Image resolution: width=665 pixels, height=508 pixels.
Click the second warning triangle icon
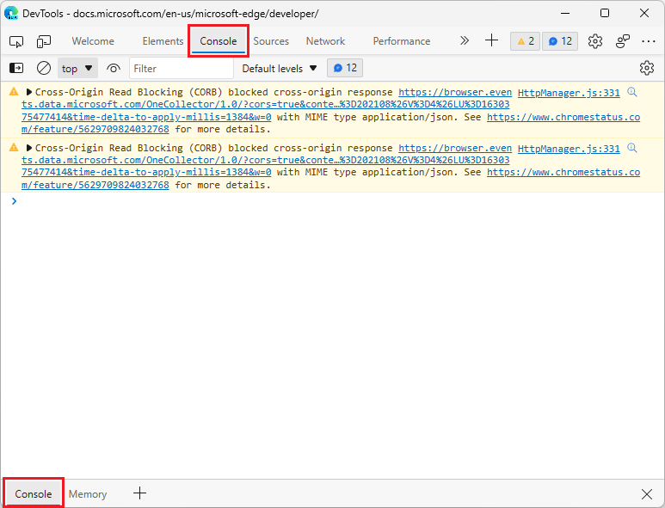pyautogui.click(x=14, y=148)
